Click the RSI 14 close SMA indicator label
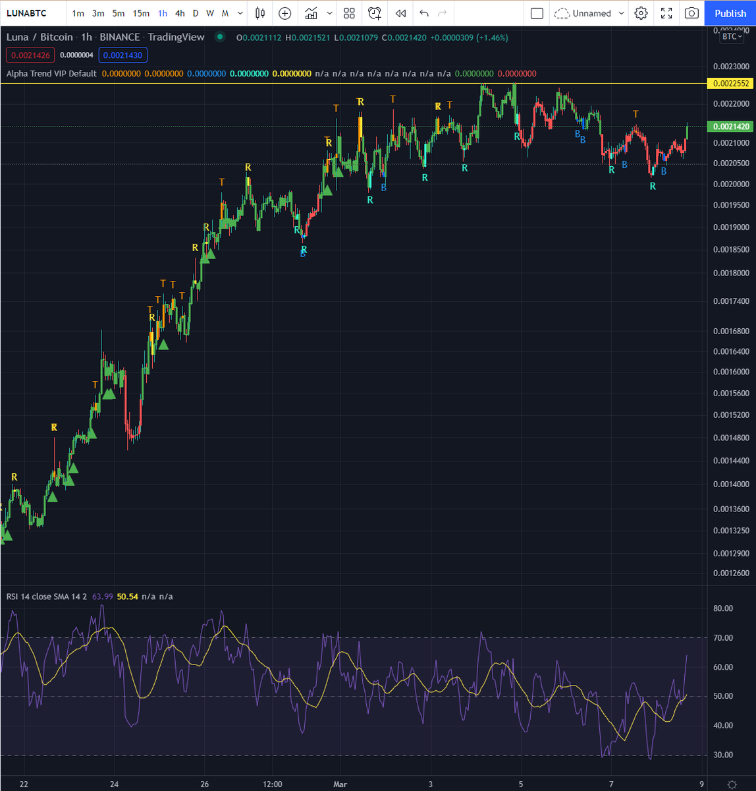This screenshot has height=791, width=756. (46, 597)
